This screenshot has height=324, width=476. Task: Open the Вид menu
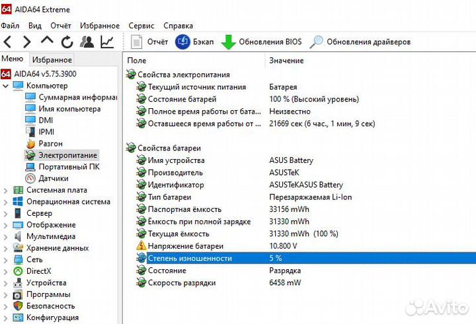click(35, 26)
